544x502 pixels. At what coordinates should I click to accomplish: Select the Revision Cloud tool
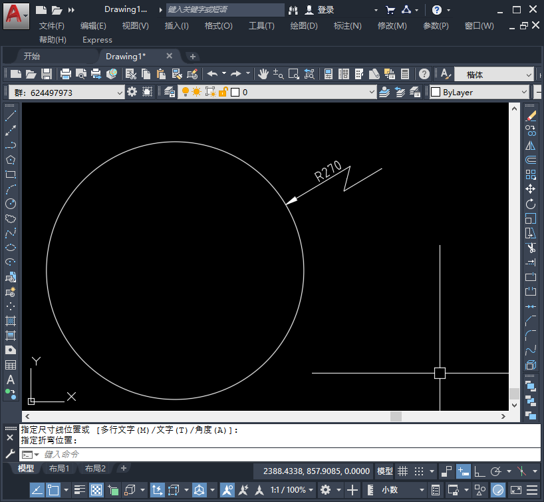coord(11,218)
